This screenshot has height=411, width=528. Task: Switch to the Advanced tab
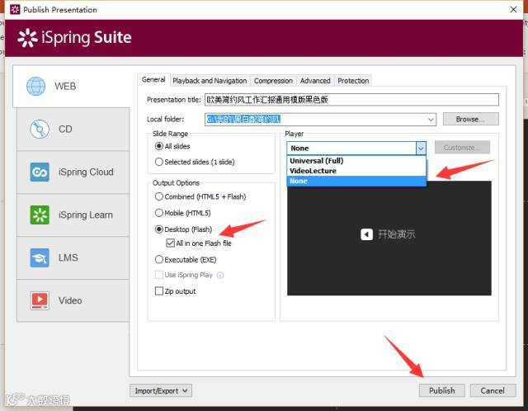(315, 81)
